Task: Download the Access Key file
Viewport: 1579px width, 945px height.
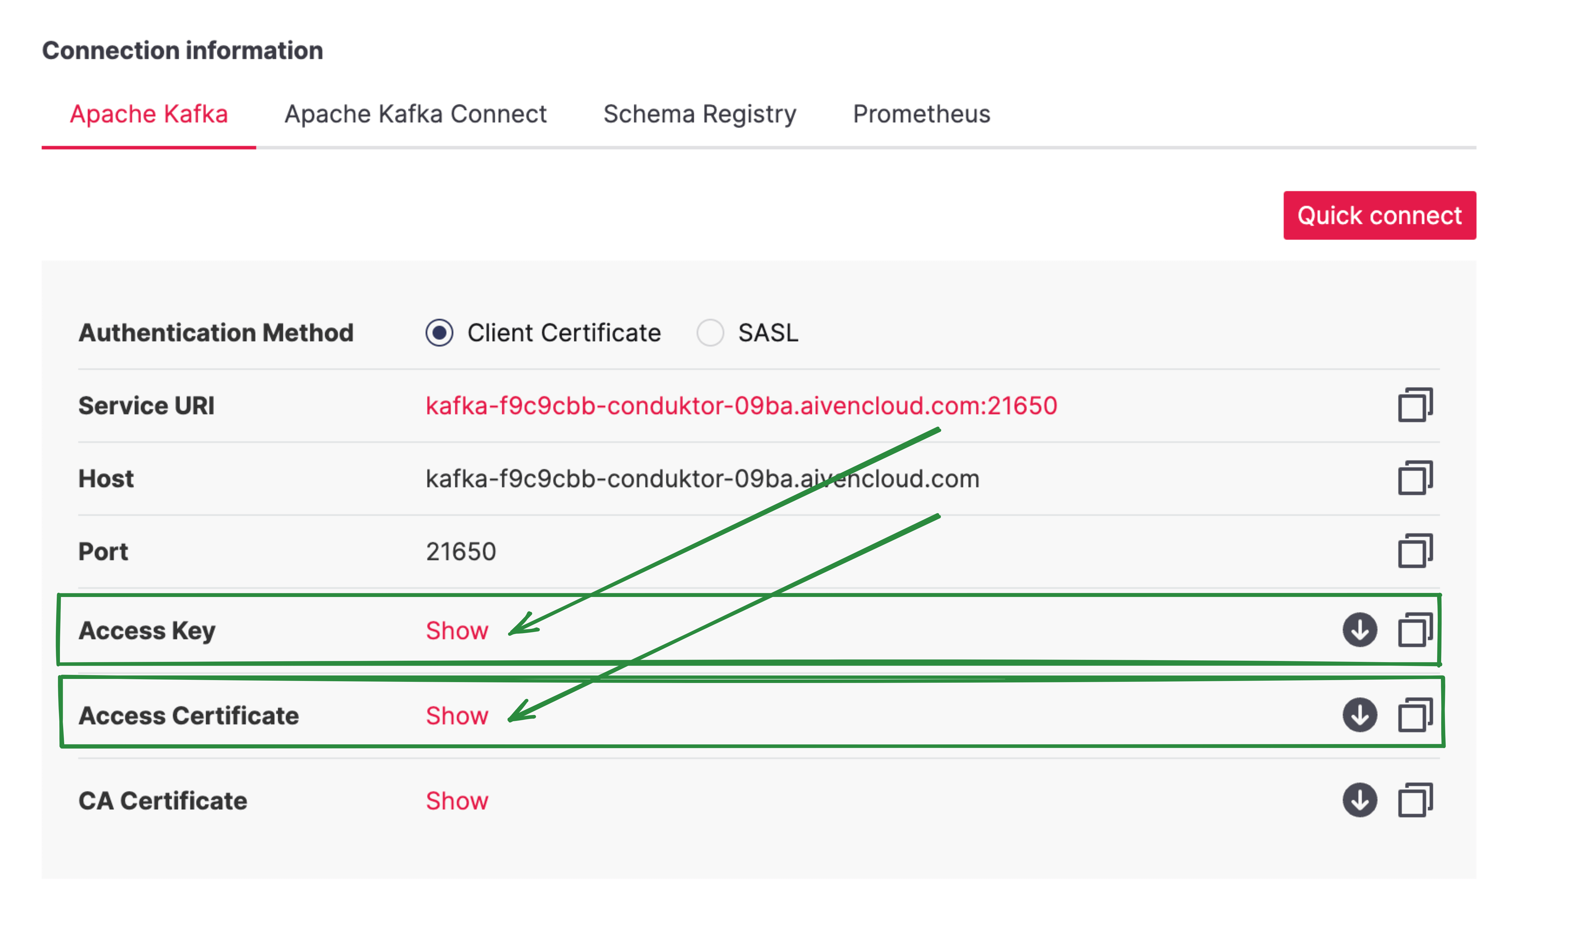Action: (1359, 630)
